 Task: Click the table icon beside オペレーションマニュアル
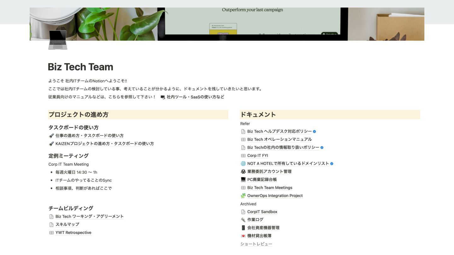243,139
